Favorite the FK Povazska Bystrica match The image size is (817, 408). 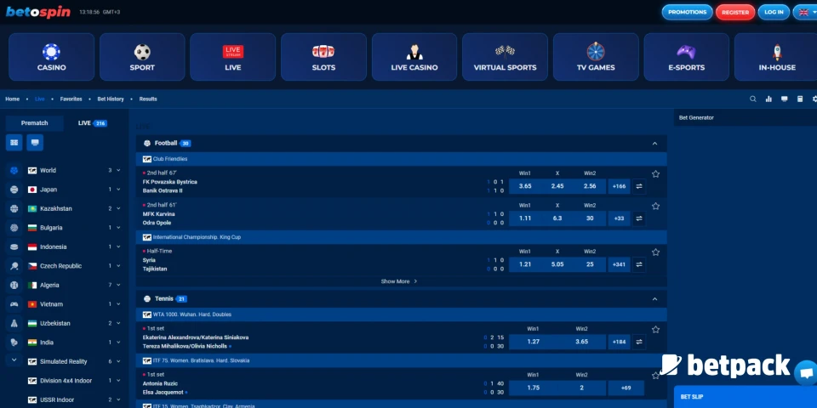(655, 173)
